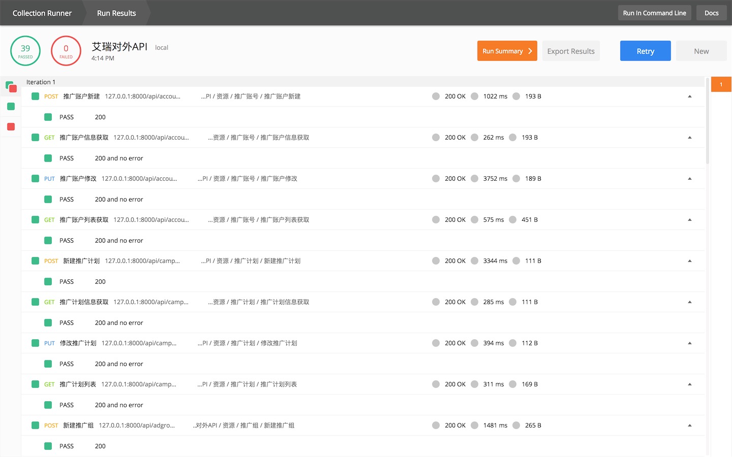This screenshot has height=457, width=732.
Task: Collapse the PUT 修改推广计划 request result
Action: click(690, 343)
